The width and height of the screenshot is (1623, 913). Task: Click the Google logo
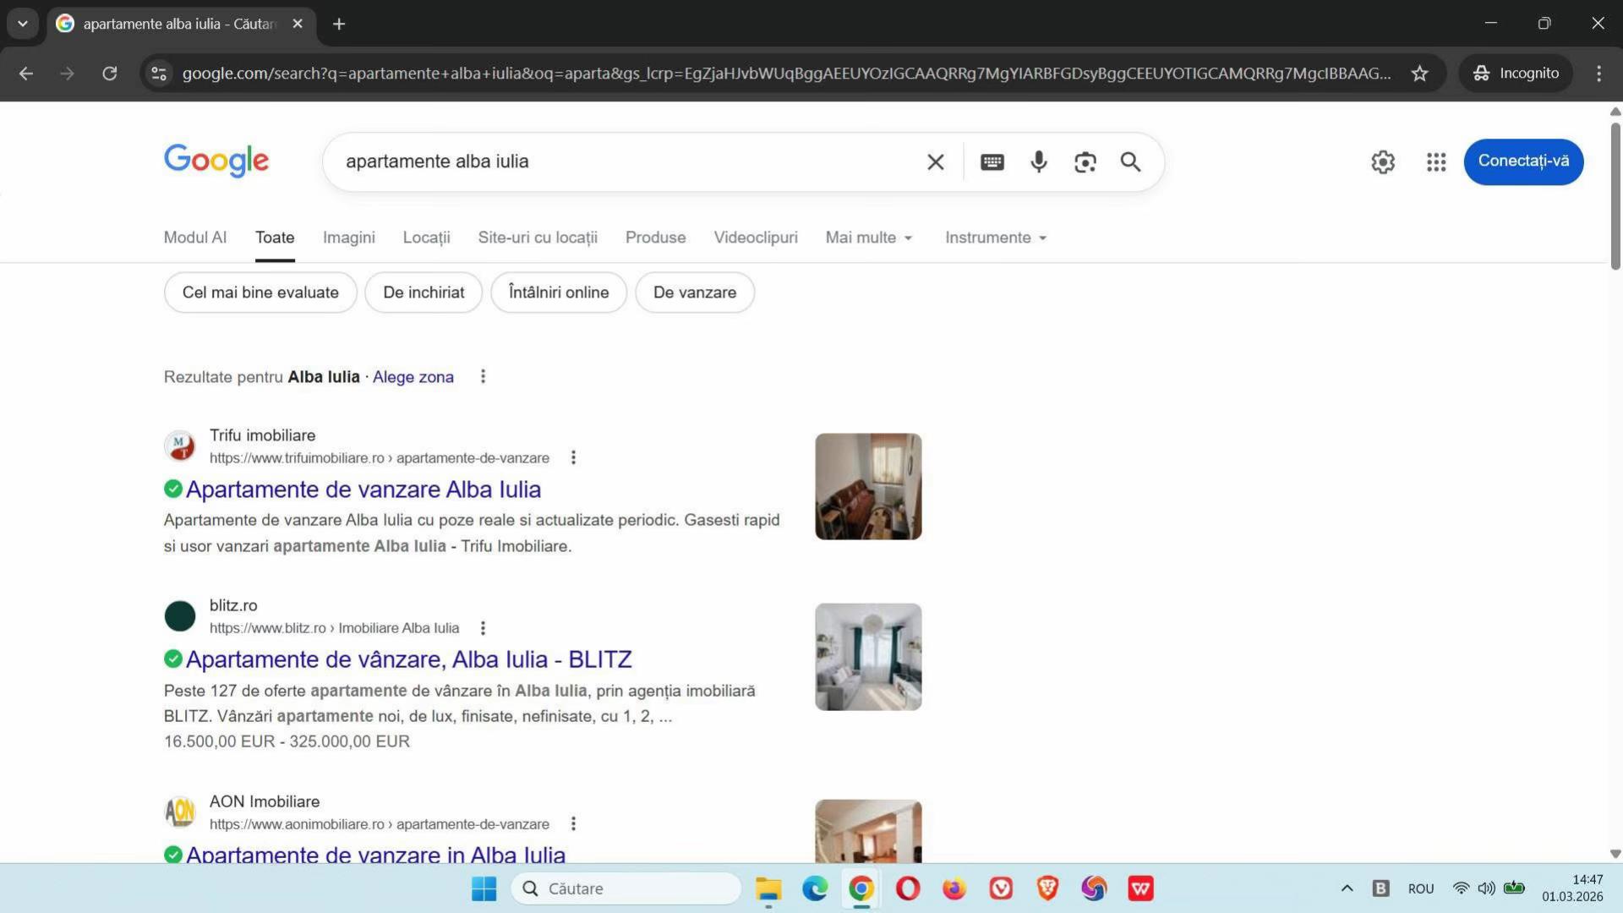coord(216,161)
